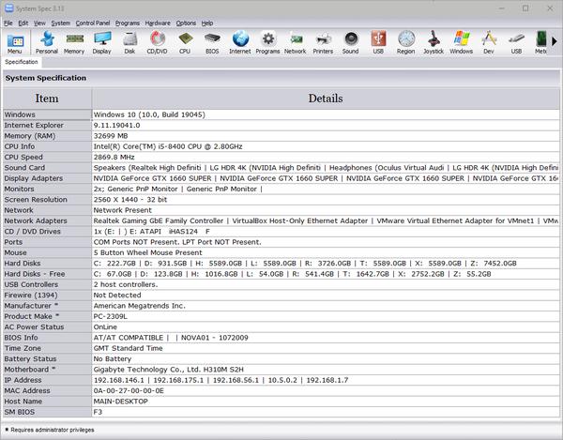The width and height of the screenshot is (563, 440).
Task: Open the Dev toolbar icon
Action: pyautogui.click(x=489, y=43)
